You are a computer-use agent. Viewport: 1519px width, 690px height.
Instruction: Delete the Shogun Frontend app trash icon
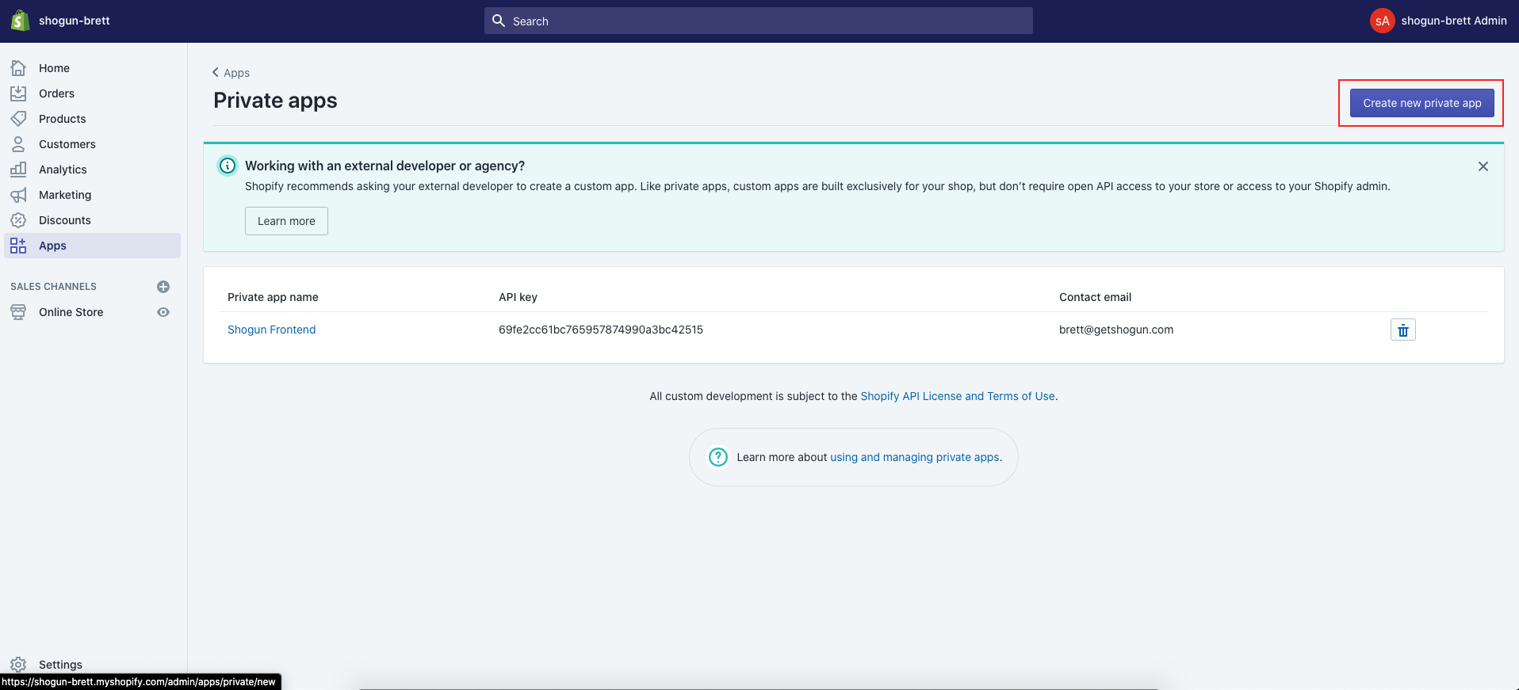click(x=1403, y=330)
